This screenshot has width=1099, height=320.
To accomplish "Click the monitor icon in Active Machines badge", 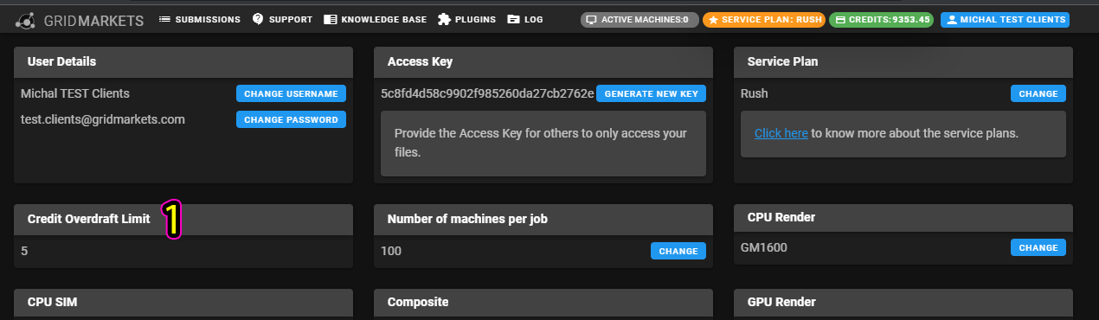I will coord(592,19).
